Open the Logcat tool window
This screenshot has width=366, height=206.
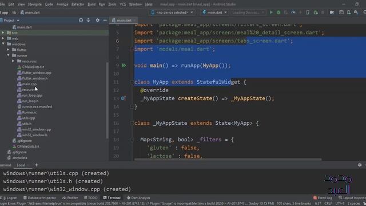pos(9,198)
